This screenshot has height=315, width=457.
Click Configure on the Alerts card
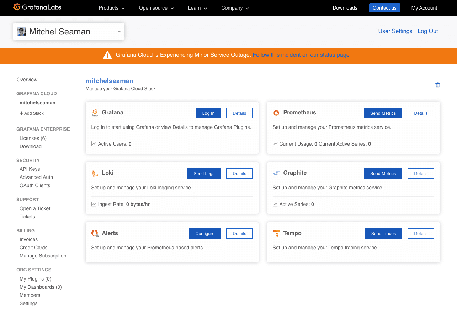(x=205, y=233)
